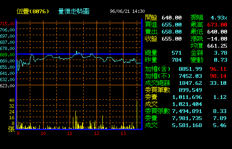Select the 623.00 lower limit label

point(7,86)
